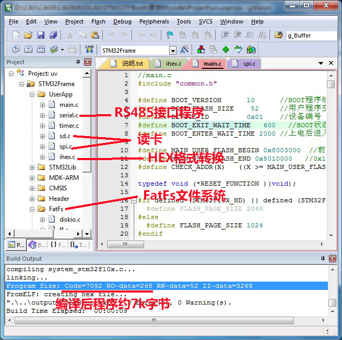The image size is (342, 340).
Task: Click the Rebuild all target files icon
Action: tap(41, 50)
